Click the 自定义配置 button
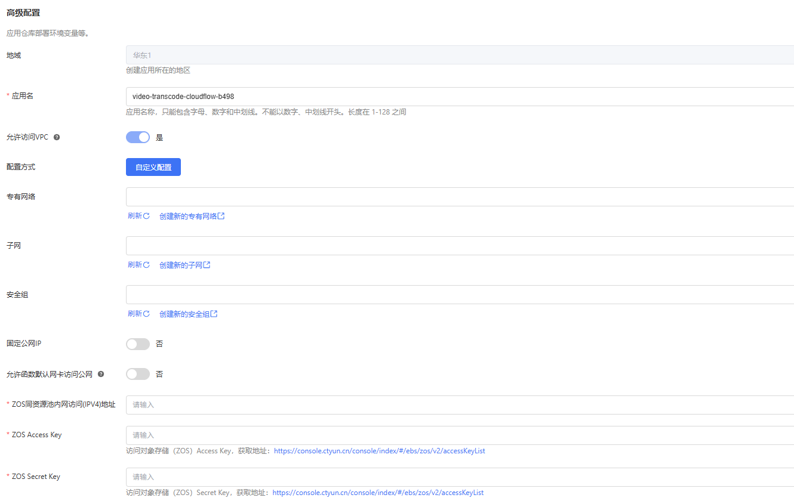 [153, 167]
